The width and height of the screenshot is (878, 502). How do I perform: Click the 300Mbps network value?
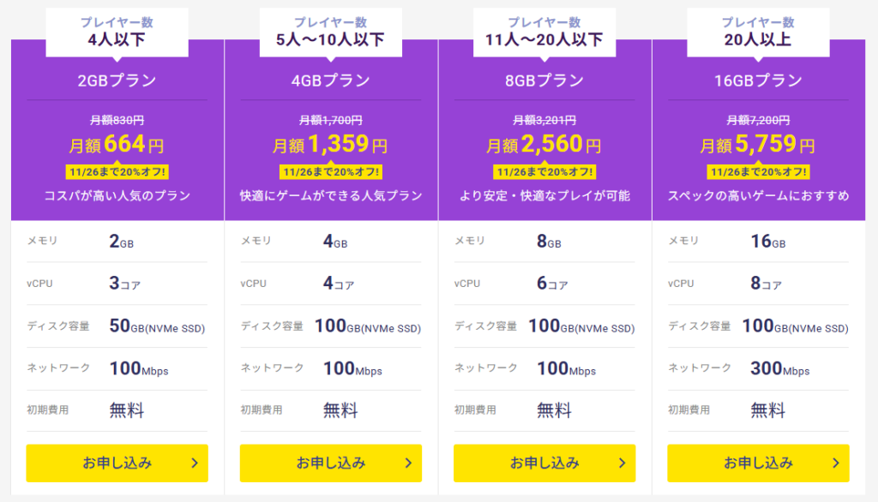point(780,368)
